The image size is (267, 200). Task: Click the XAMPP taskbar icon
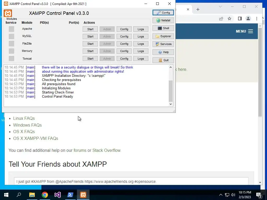tap(83, 195)
